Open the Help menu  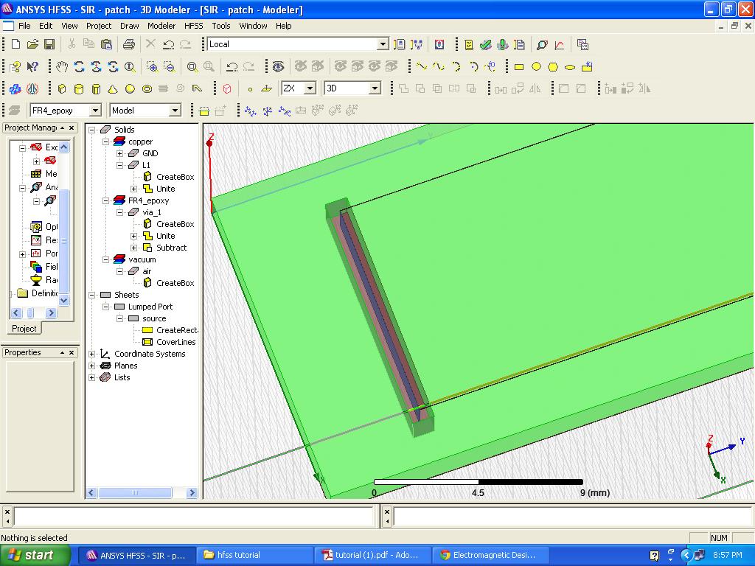click(x=284, y=26)
